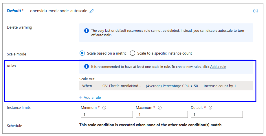This screenshot has height=136, width=266.
Task: Click the Default condition title
Action: point(14,11)
